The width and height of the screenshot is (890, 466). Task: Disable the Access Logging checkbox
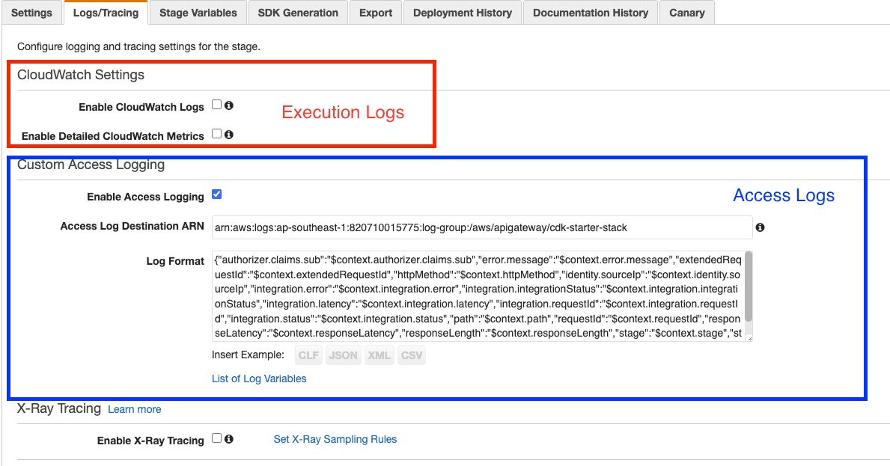(216, 194)
